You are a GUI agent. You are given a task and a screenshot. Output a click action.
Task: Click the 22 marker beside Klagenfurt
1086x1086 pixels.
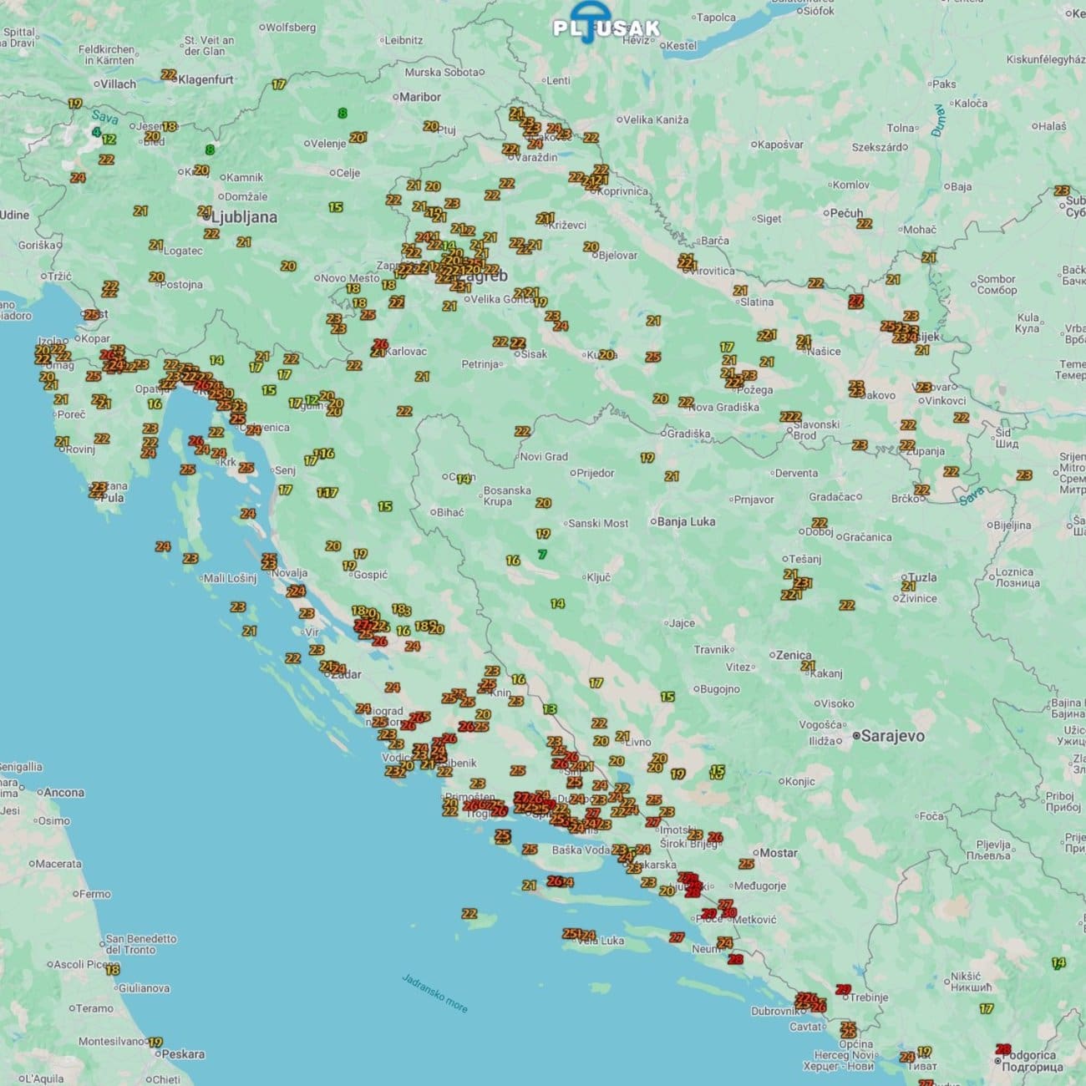coord(168,75)
